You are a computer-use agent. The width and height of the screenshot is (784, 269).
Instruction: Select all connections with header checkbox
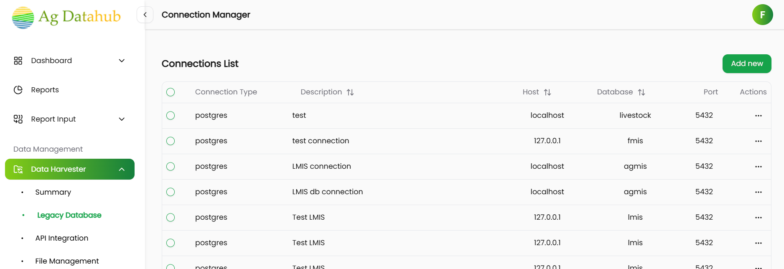171,92
